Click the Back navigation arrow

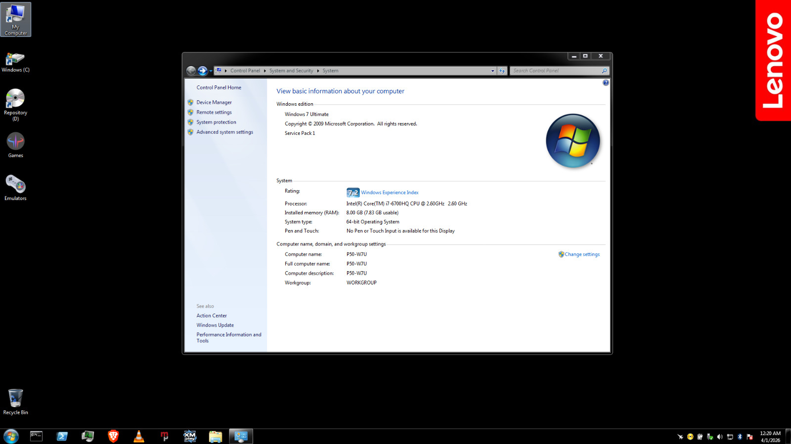(191, 71)
